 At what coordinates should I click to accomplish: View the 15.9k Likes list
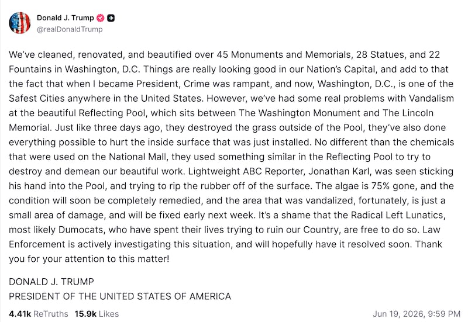click(97, 314)
